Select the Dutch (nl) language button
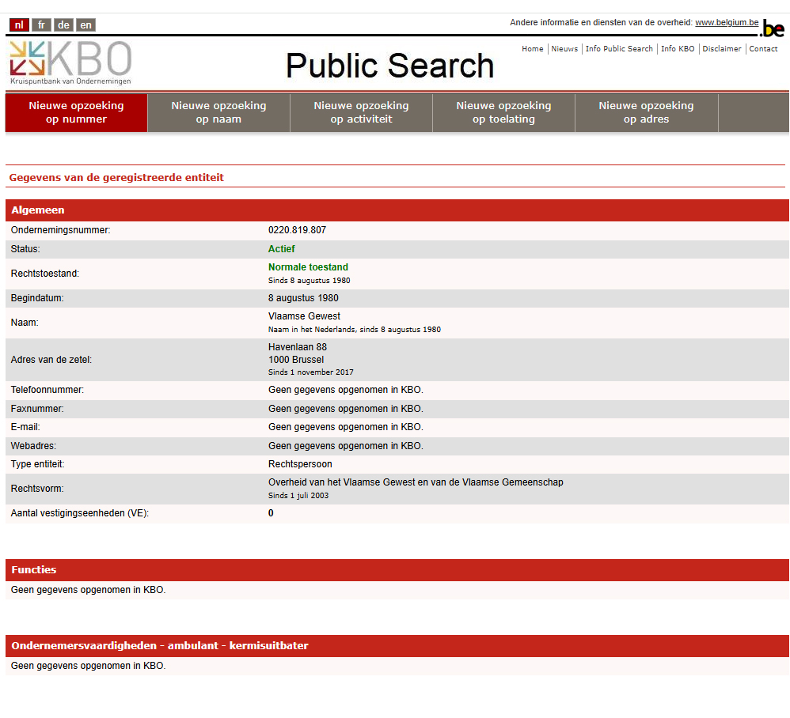This screenshot has height=718, width=790. coord(19,25)
